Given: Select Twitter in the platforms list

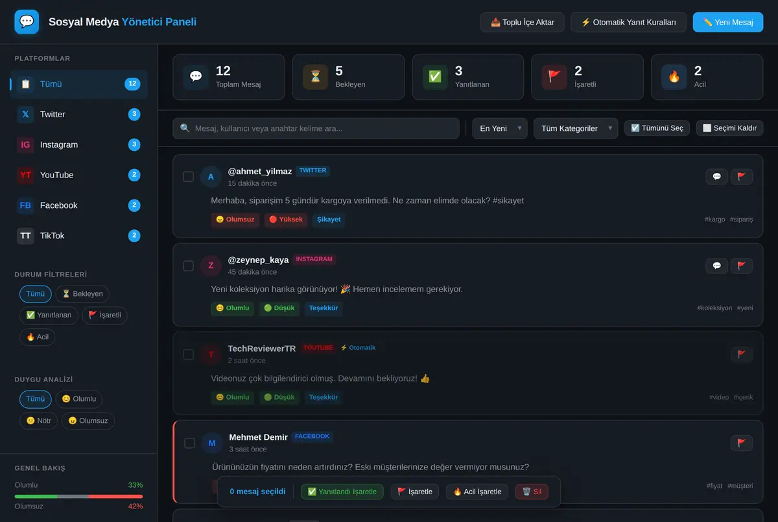Looking at the screenshot, I should tap(78, 115).
